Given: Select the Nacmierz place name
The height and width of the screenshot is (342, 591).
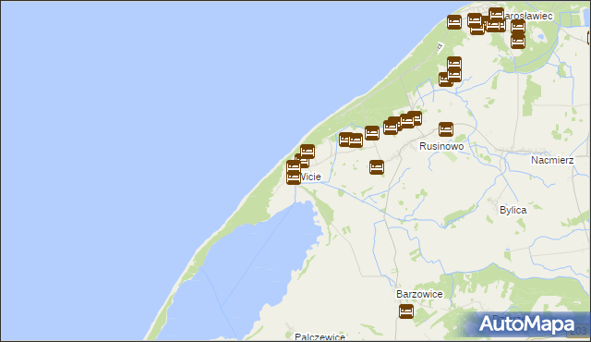Looking at the screenshot, I should (552, 160).
